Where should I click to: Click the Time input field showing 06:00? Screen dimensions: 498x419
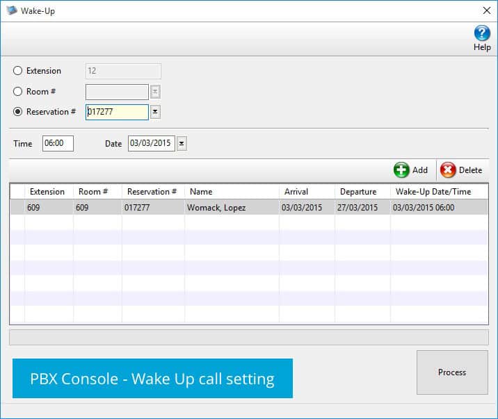pyautogui.click(x=58, y=144)
